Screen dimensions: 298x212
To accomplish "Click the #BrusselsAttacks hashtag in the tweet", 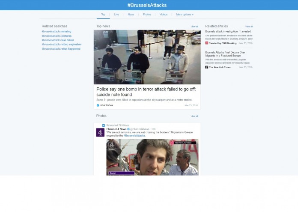I will tap(134, 135).
